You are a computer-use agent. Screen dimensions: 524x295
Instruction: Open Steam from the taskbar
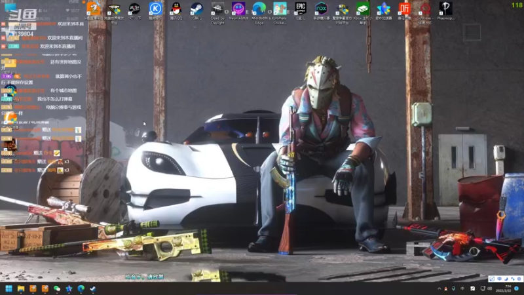(x=93, y=288)
